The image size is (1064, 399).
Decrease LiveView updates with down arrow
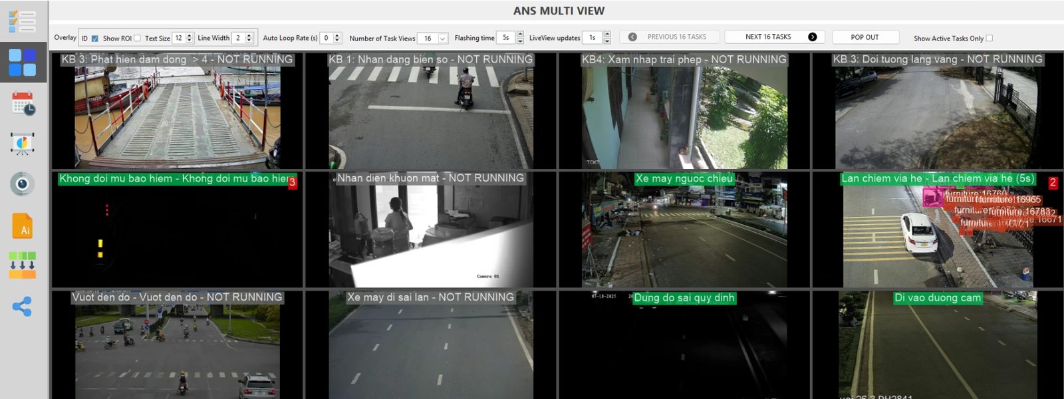pyautogui.click(x=606, y=41)
